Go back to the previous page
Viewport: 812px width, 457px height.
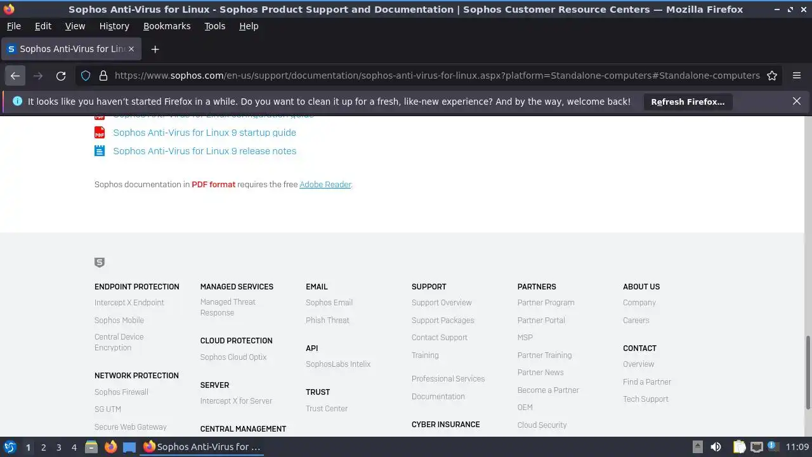coord(15,76)
